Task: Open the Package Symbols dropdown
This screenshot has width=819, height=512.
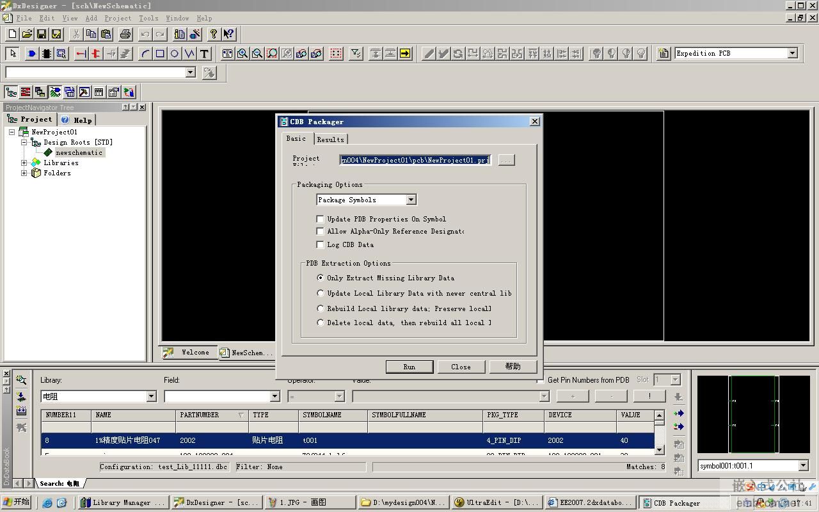Action: (x=411, y=200)
